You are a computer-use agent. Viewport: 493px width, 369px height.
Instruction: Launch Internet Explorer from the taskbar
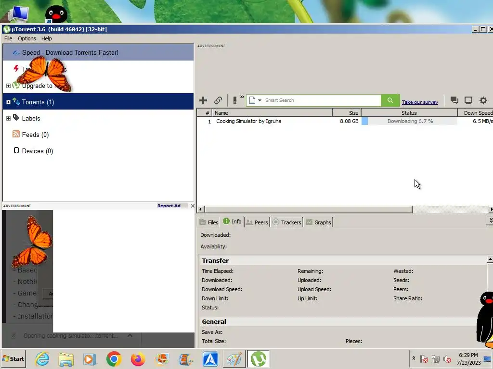pyautogui.click(x=42, y=358)
